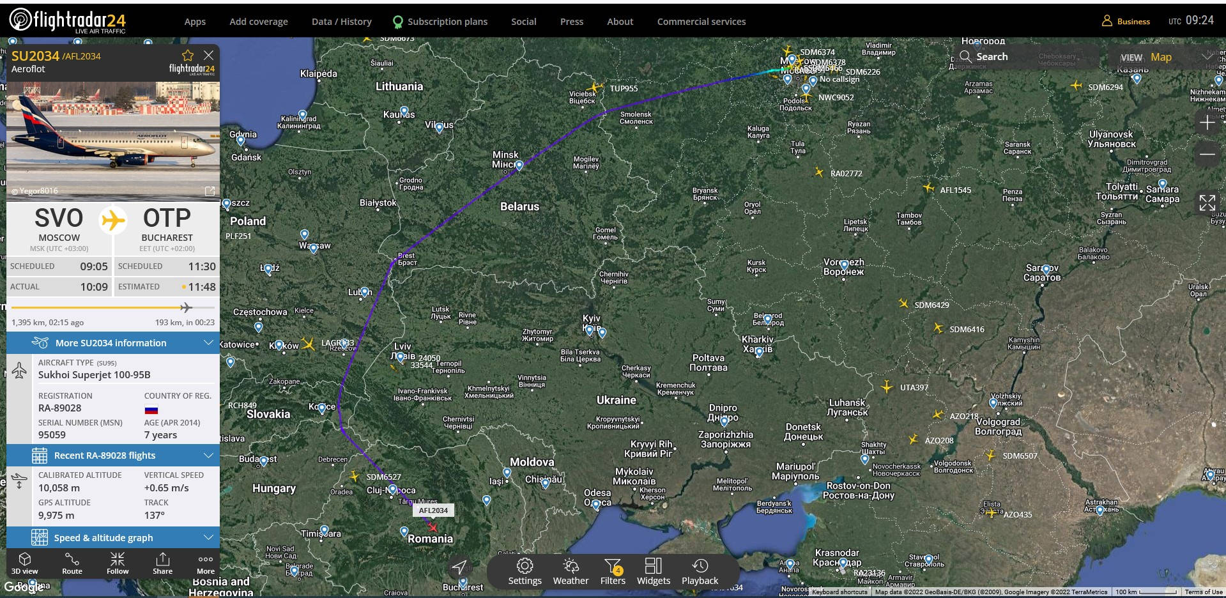Open map Settings
This screenshot has width=1226, height=598.
click(x=525, y=572)
